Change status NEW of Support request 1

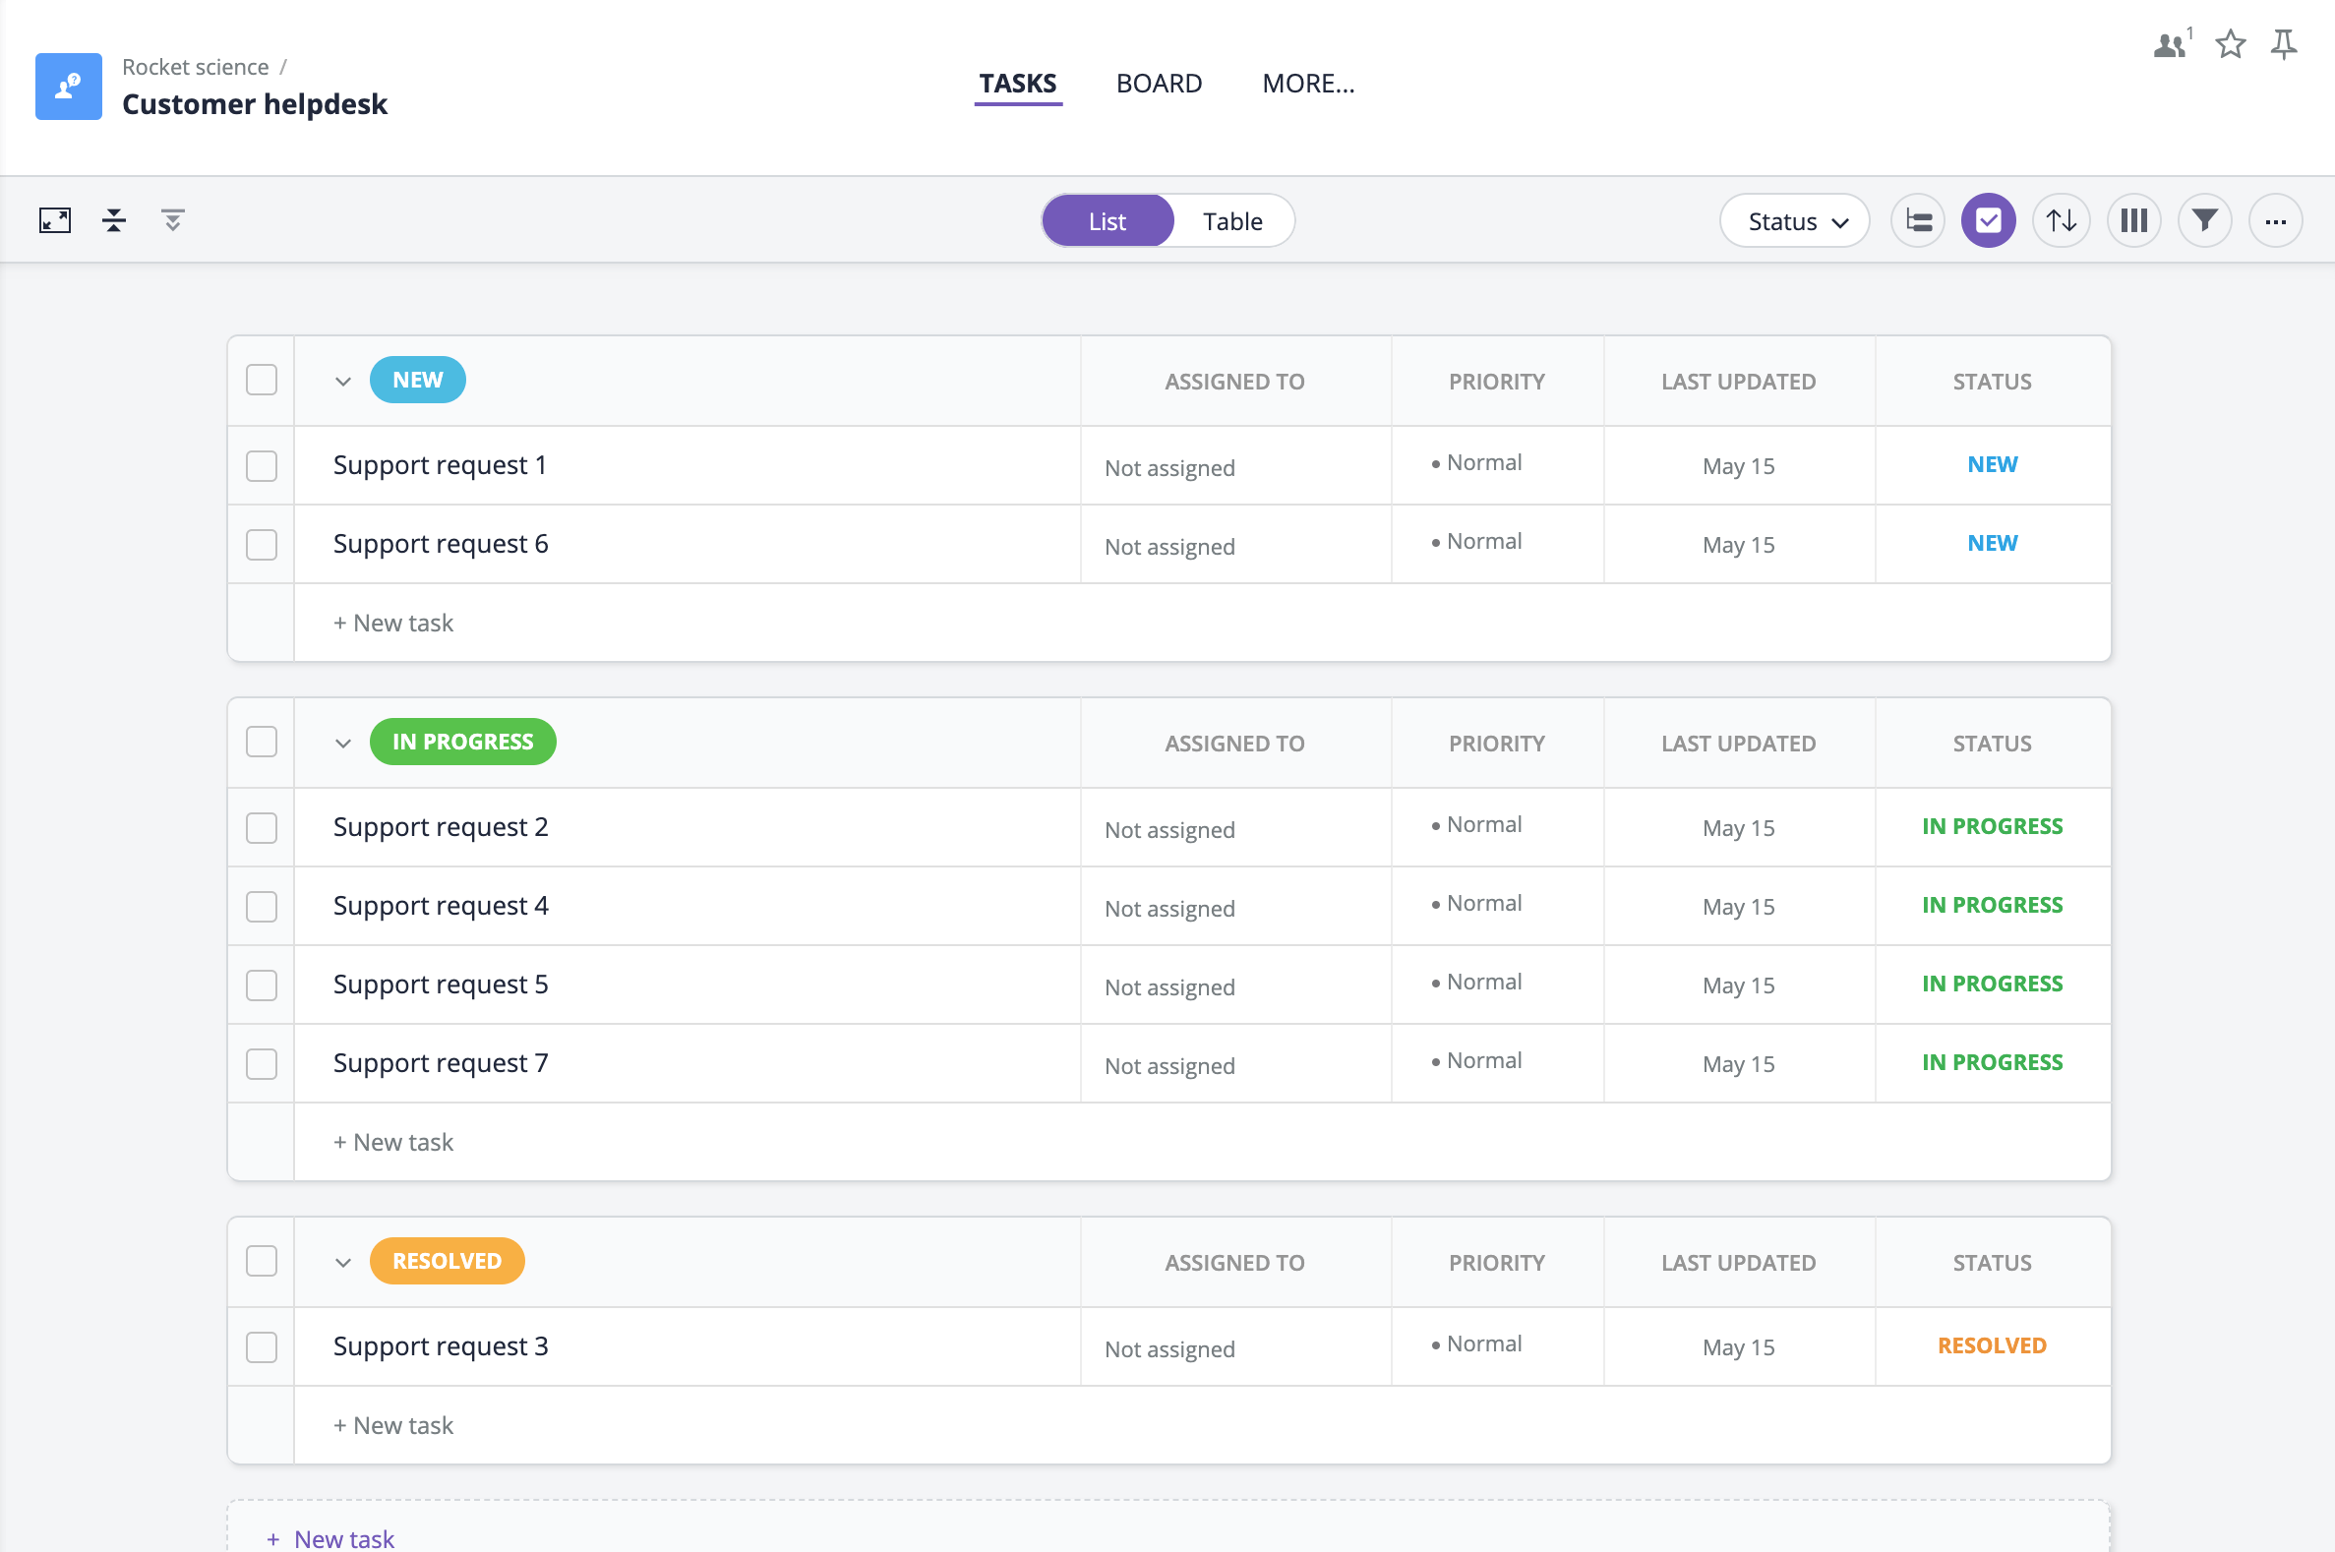point(1992,464)
